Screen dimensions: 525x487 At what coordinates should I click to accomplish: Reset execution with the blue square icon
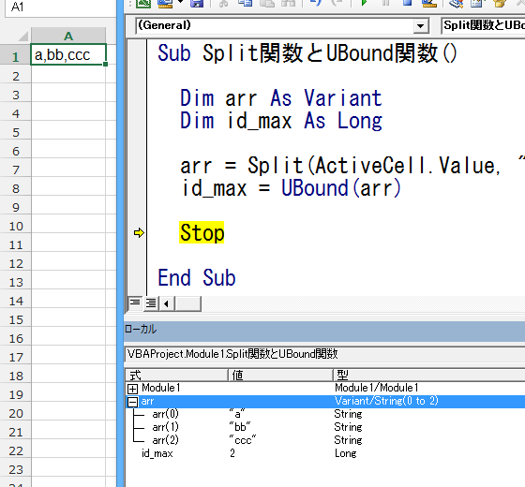click(x=408, y=3)
